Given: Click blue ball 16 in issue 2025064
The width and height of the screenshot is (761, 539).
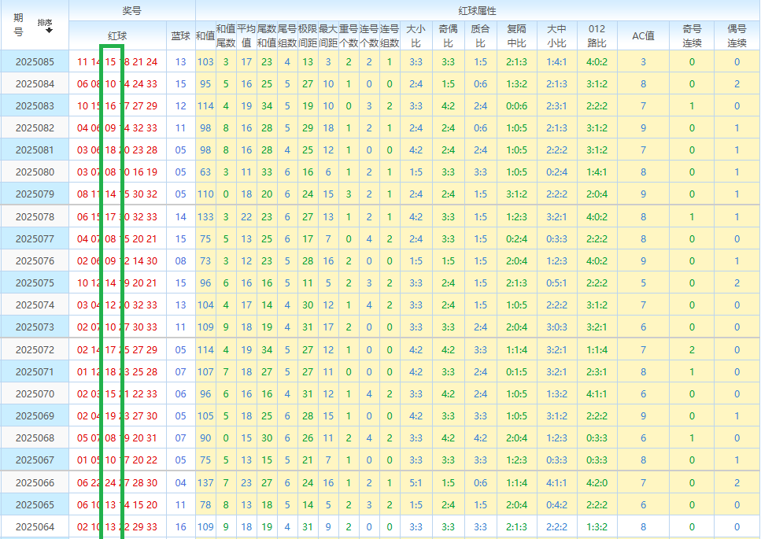Looking at the screenshot, I should (181, 527).
